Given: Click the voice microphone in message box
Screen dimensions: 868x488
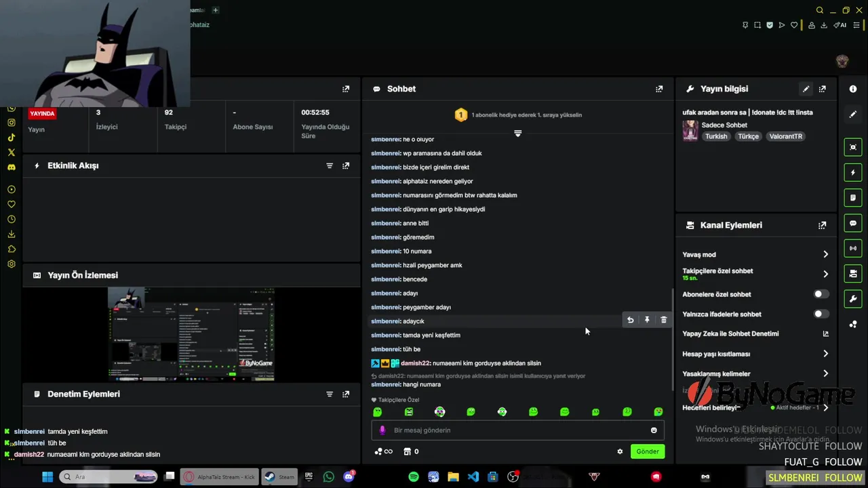Looking at the screenshot, I should point(382,430).
